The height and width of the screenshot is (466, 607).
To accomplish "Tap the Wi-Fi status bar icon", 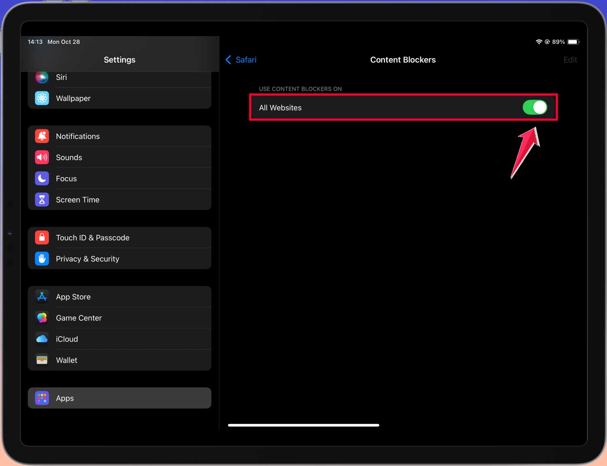I will coord(539,41).
